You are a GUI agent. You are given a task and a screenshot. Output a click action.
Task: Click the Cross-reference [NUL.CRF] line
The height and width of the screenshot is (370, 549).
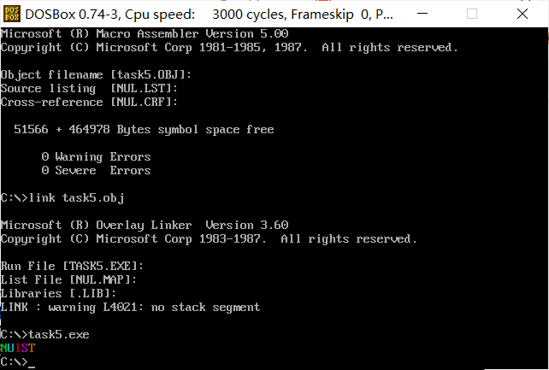pyautogui.click(x=89, y=103)
